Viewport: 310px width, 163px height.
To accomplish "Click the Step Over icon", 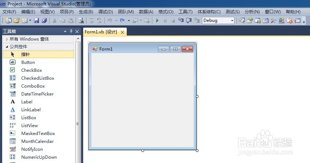I will pyautogui.click(x=189, y=20).
